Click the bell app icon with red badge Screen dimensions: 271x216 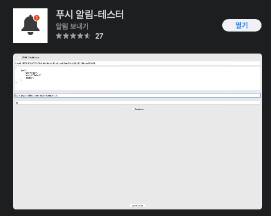[30, 26]
